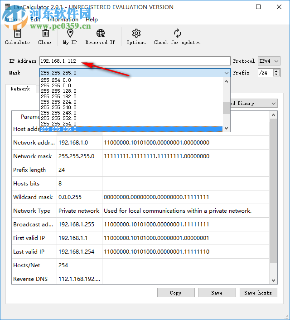The height and width of the screenshot is (320, 290).
Task: Open the Options gear icon
Action: [x=136, y=33]
